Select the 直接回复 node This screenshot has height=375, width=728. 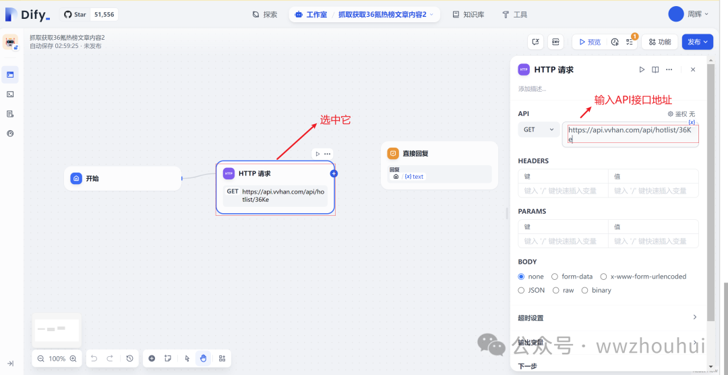(439, 165)
